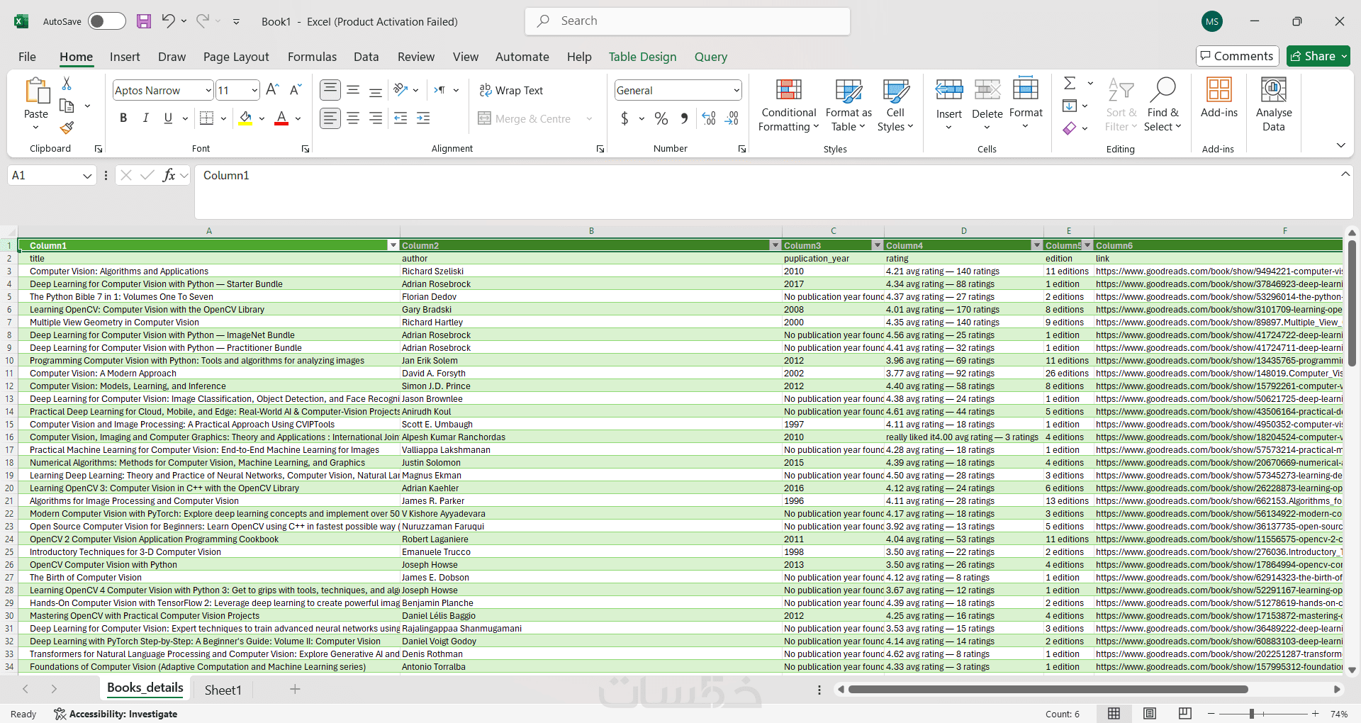1361x723 pixels.
Task: Apply the Borders icon
Action: 206,118
